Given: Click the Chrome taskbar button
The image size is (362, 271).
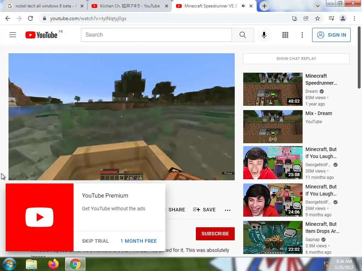Looking at the screenshot, I should tap(75, 264).
